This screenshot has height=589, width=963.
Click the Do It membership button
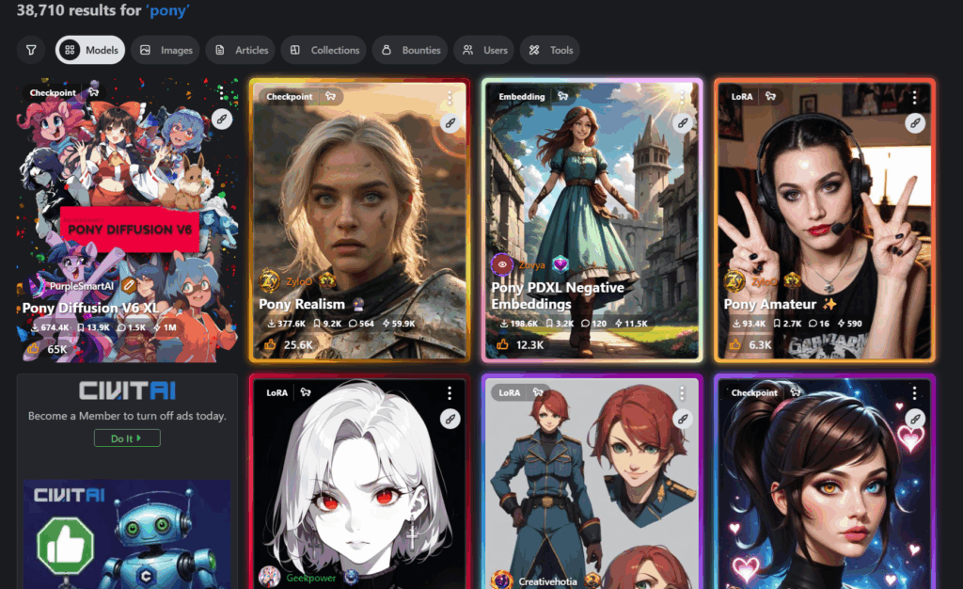127,438
